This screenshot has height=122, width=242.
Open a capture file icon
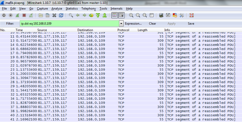pyautogui.click(x=41, y=15)
